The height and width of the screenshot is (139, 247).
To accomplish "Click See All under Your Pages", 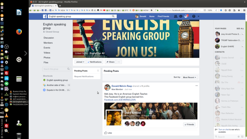I will pyautogui.click(x=240, y=29).
